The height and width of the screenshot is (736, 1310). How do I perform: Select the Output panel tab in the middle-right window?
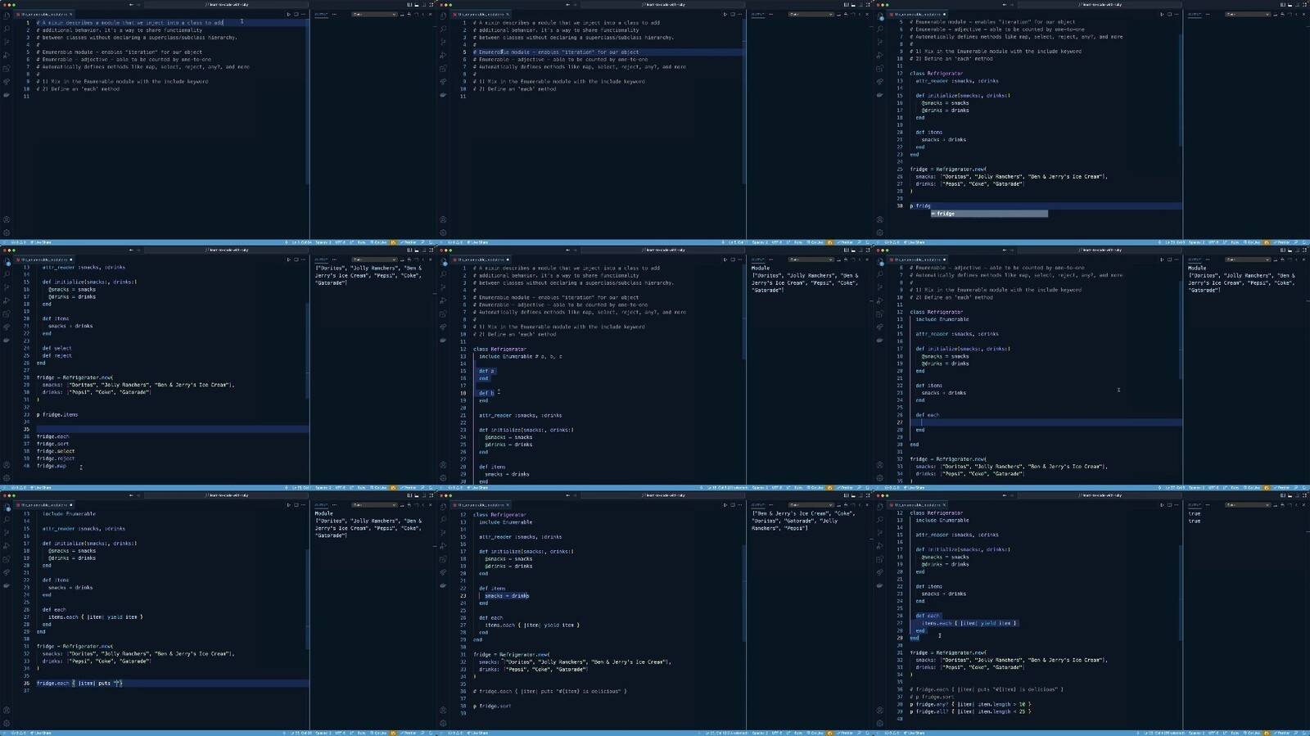[1195, 260]
